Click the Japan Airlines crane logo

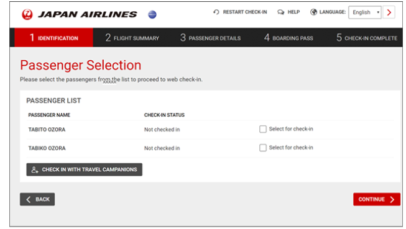27,14
